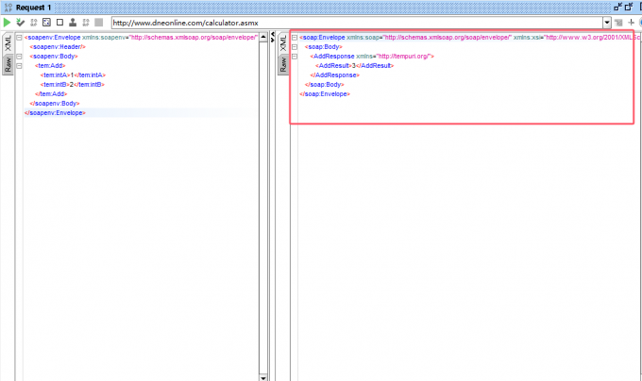Click the second window icon in title bar
Screen dimensions: 642x381
point(629,7)
